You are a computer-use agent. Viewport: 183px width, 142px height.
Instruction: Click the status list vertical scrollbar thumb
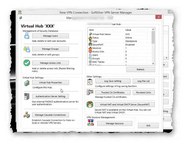point(153,37)
